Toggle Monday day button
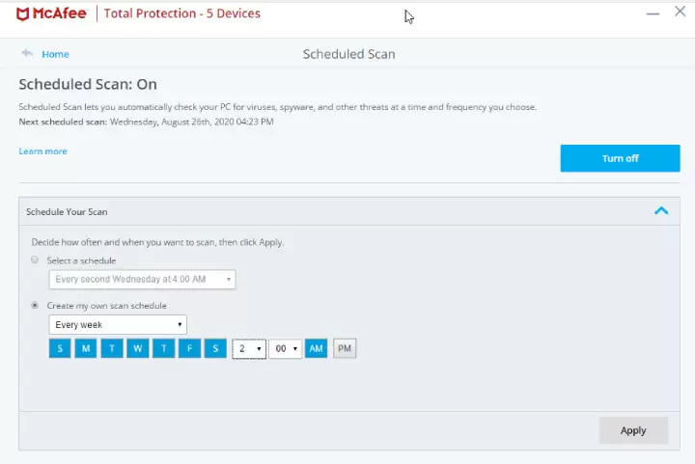The width and height of the screenshot is (695, 464). [x=86, y=348]
